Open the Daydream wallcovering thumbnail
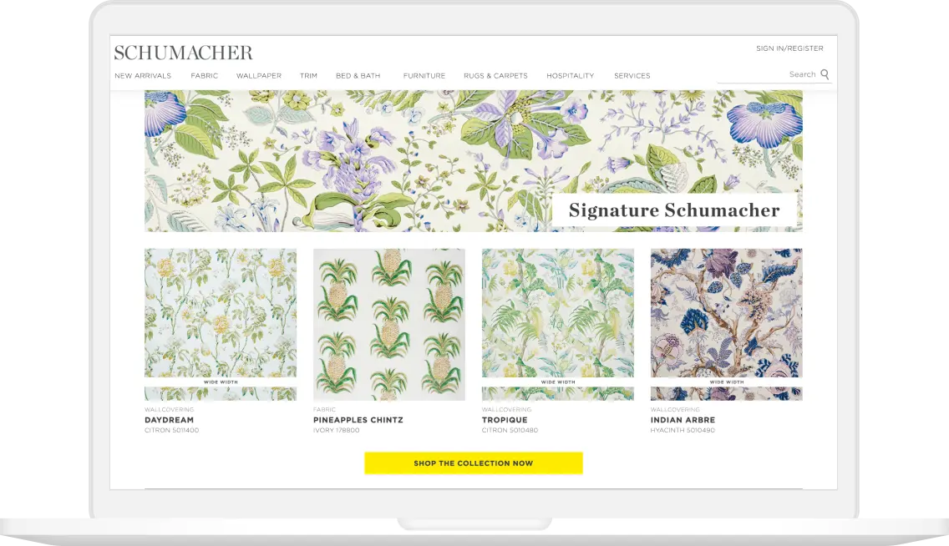Viewport: 949px width, 546px height. (221, 324)
